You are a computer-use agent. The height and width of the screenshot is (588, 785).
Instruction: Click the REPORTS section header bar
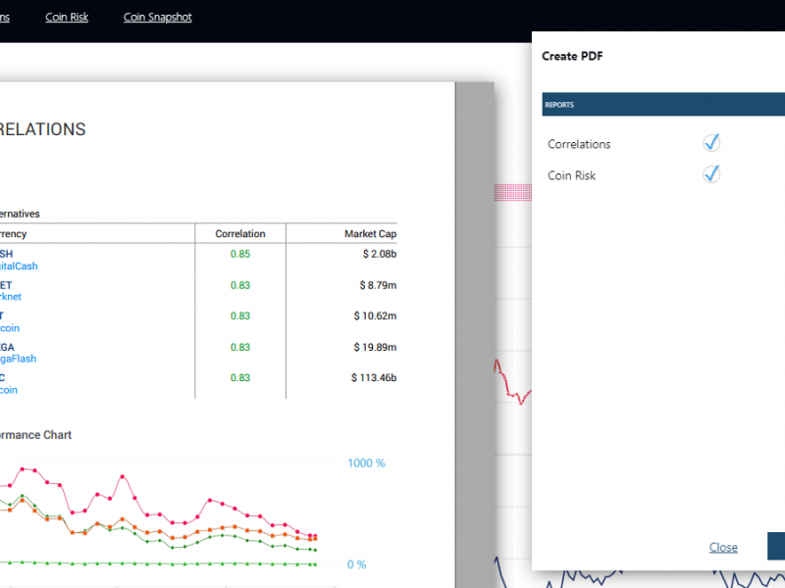coord(663,104)
